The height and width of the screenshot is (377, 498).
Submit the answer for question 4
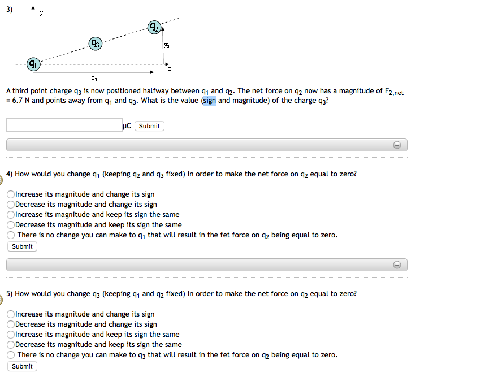pos(21,246)
